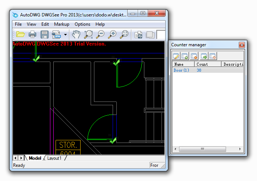Click the left tab-scroll arrow
Viewport: 257px width, 181px height.
[15, 158]
